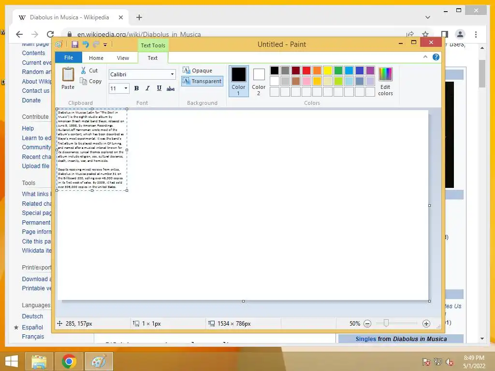Viewport: 495px width, 371px height.
Task: Open Deutsch language link
Action: click(32, 316)
